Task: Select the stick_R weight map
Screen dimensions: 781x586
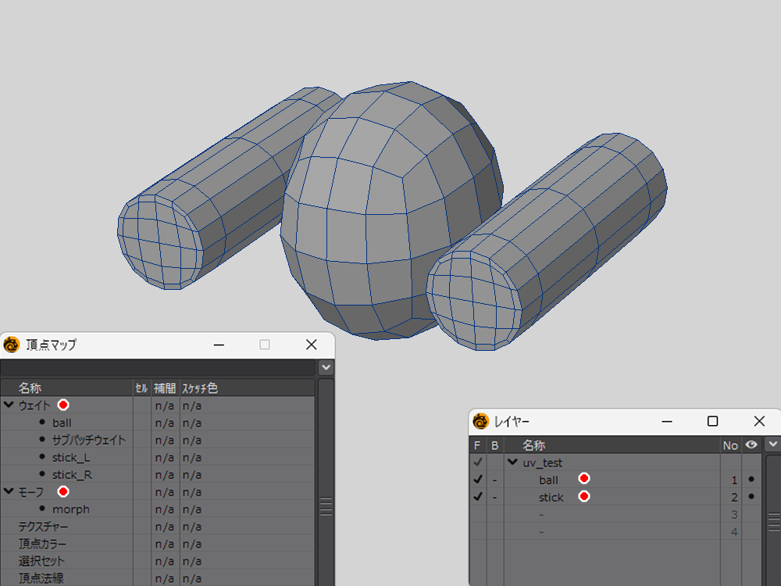Action: point(72,474)
